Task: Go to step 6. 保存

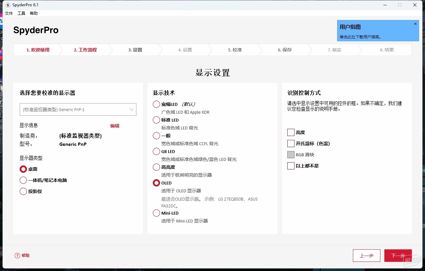Action: (285, 50)
